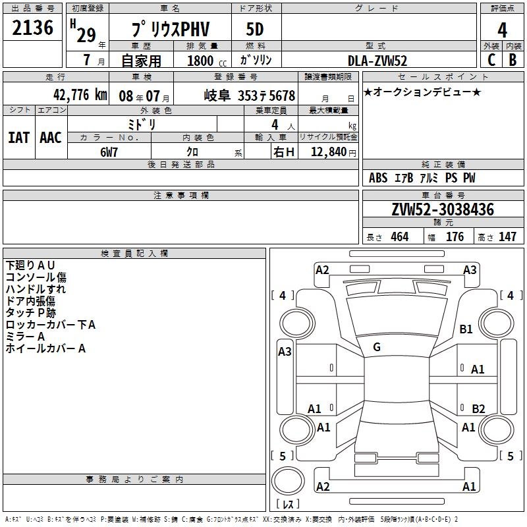Select the color number 6W7
Image resolution: width=527 pixels, height=527 pixels.
pyautogui.click(x=109, y=152)
